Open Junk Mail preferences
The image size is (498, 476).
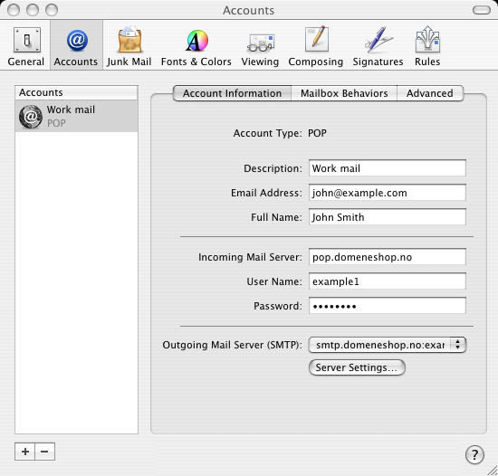129,46
